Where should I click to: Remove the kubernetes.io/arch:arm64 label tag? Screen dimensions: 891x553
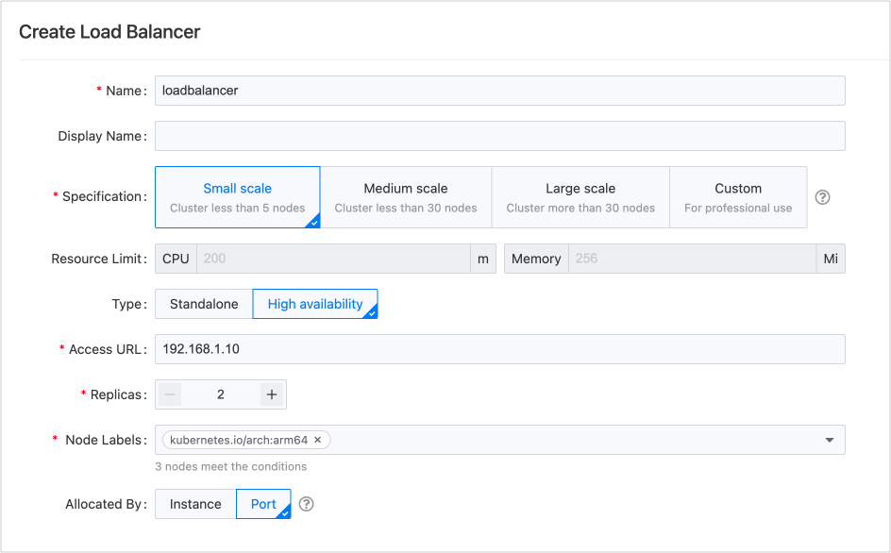[x=318, y=440]
